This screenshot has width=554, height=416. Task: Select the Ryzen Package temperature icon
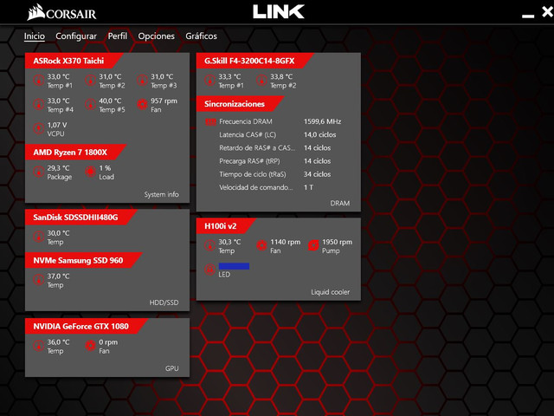click(39, 172)
